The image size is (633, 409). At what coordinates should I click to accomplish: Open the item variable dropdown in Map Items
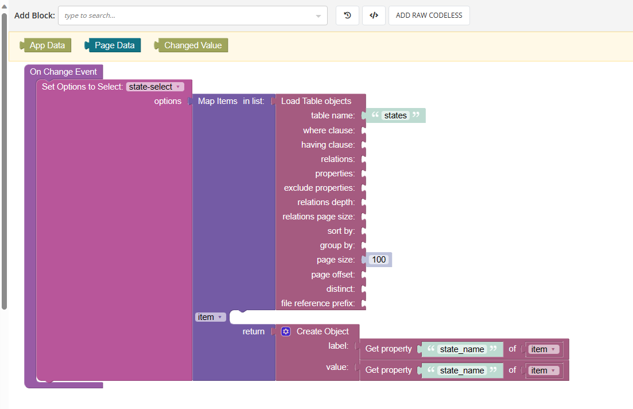(x=210, y=317)
